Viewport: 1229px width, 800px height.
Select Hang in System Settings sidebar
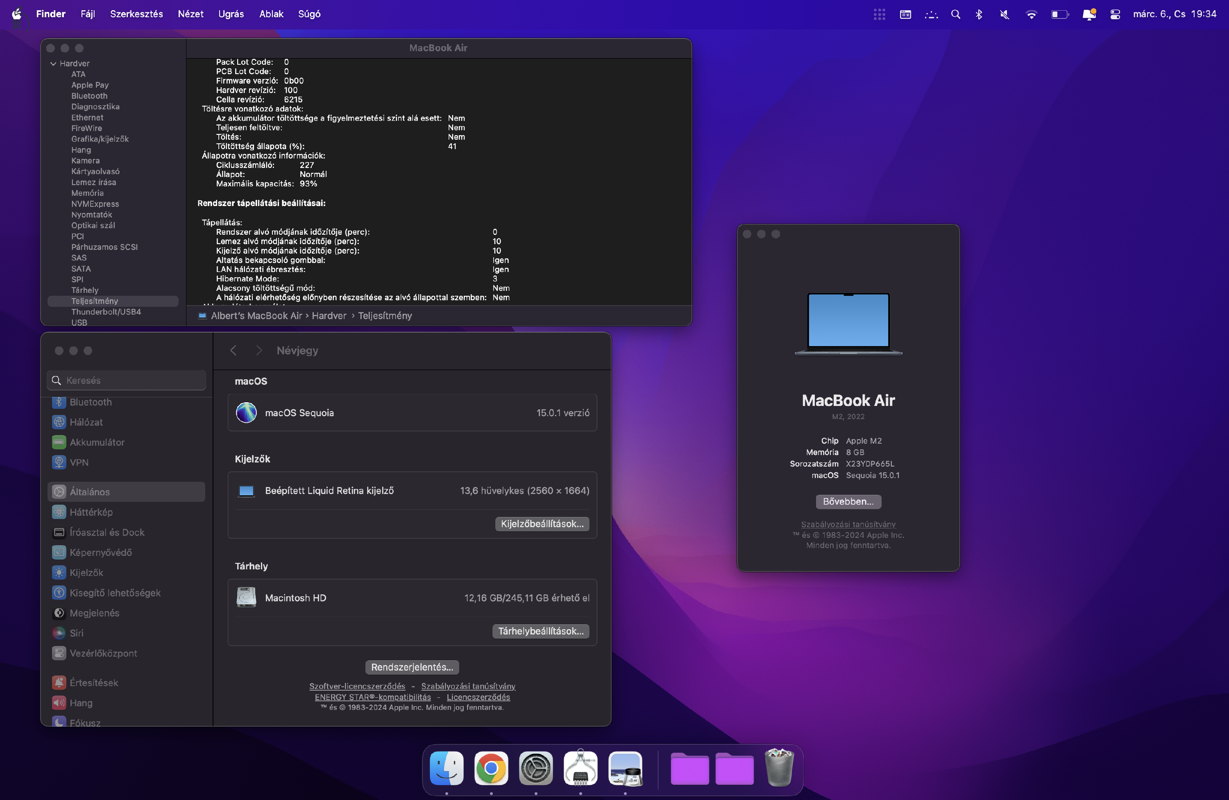pyautogui.click(x=126, y=703)
